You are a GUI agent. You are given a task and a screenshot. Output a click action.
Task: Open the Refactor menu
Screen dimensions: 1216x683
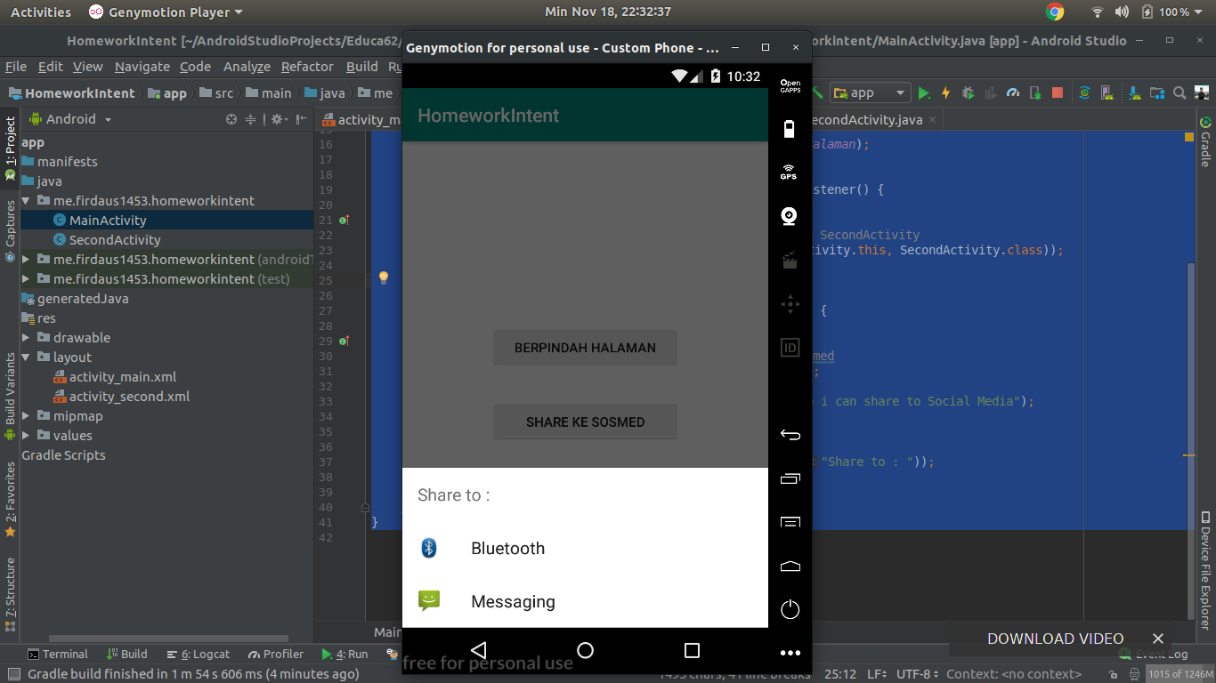point(307,66)
